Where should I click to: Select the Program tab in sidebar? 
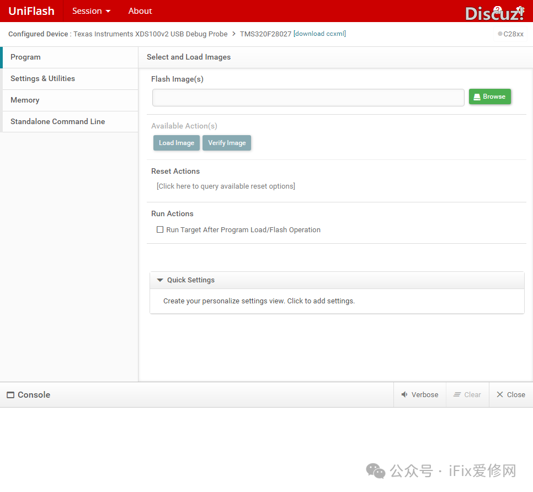[25, 57]
